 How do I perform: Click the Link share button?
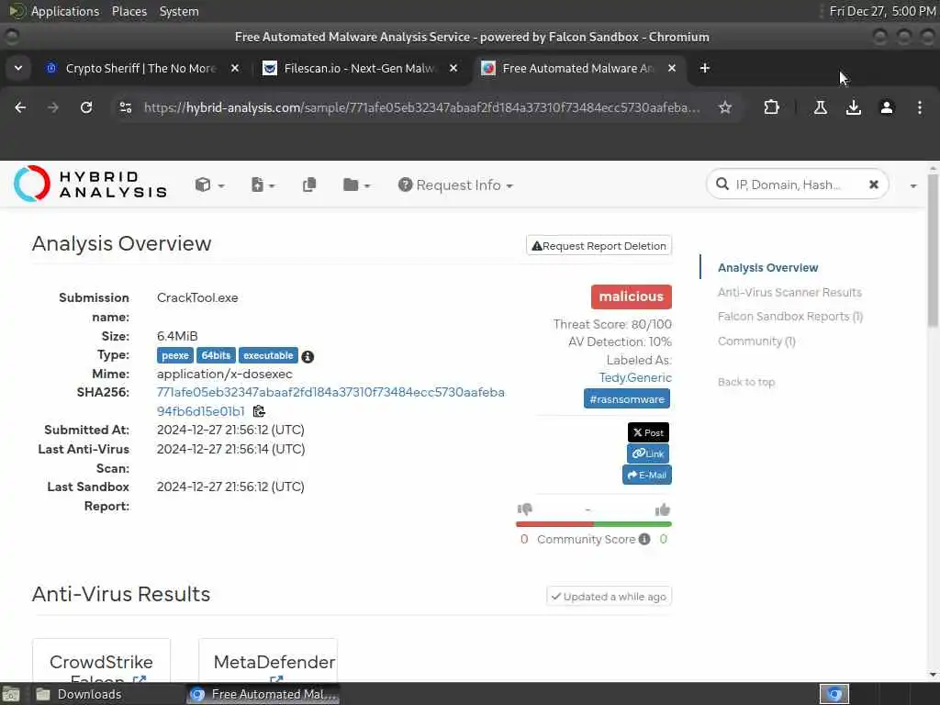[648, 453]
